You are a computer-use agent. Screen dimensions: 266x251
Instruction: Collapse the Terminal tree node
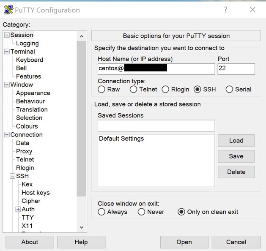tap(7, 52)
